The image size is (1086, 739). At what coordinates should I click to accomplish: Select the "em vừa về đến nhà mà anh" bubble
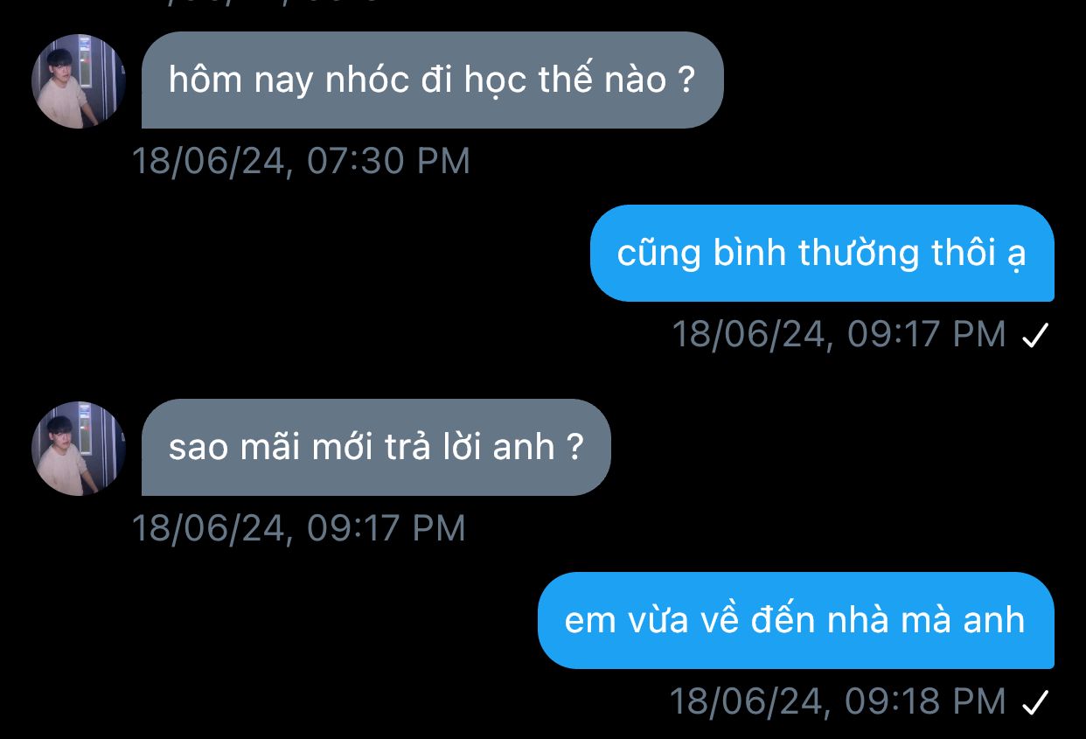pyautogui.click(x=796, y=621)
